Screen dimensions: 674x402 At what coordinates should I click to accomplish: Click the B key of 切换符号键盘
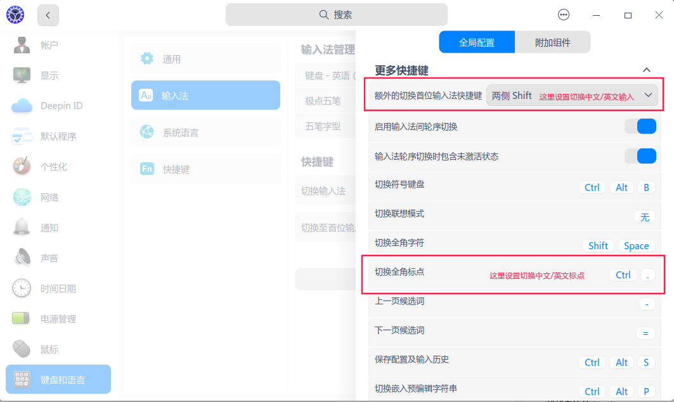click(646, 188)
